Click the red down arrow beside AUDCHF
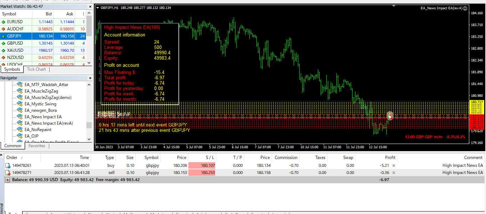The height and width of the screenshot is (214, 486). pos(4,29)
